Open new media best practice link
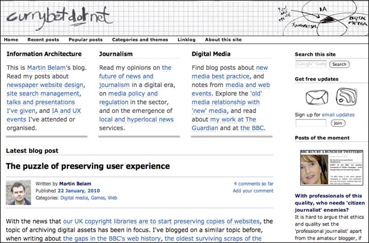The height and width of the screenshot is (243, 369). 230,72
